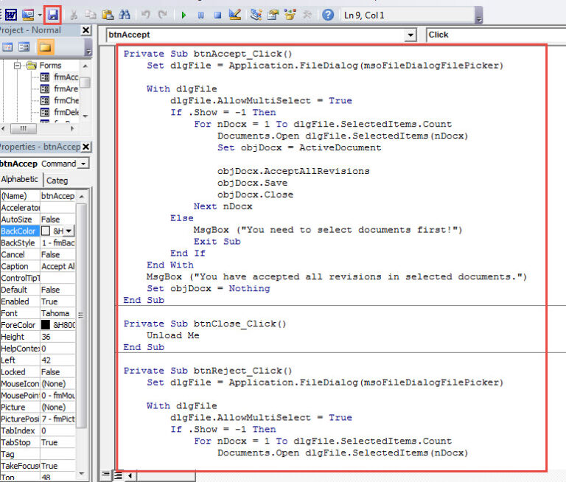Click the Procedure View button

[105, 475]
